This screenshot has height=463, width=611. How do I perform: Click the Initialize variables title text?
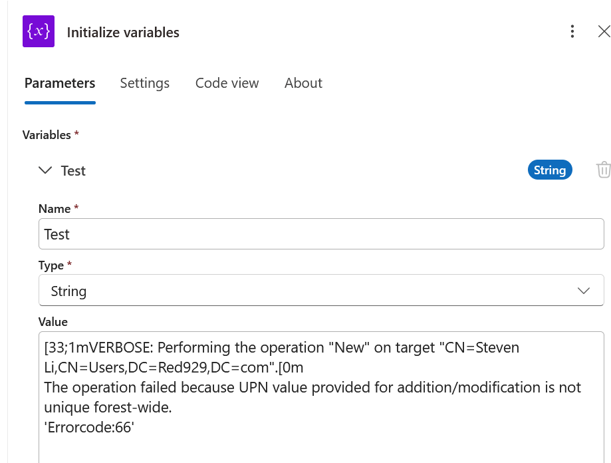point(123,33)
